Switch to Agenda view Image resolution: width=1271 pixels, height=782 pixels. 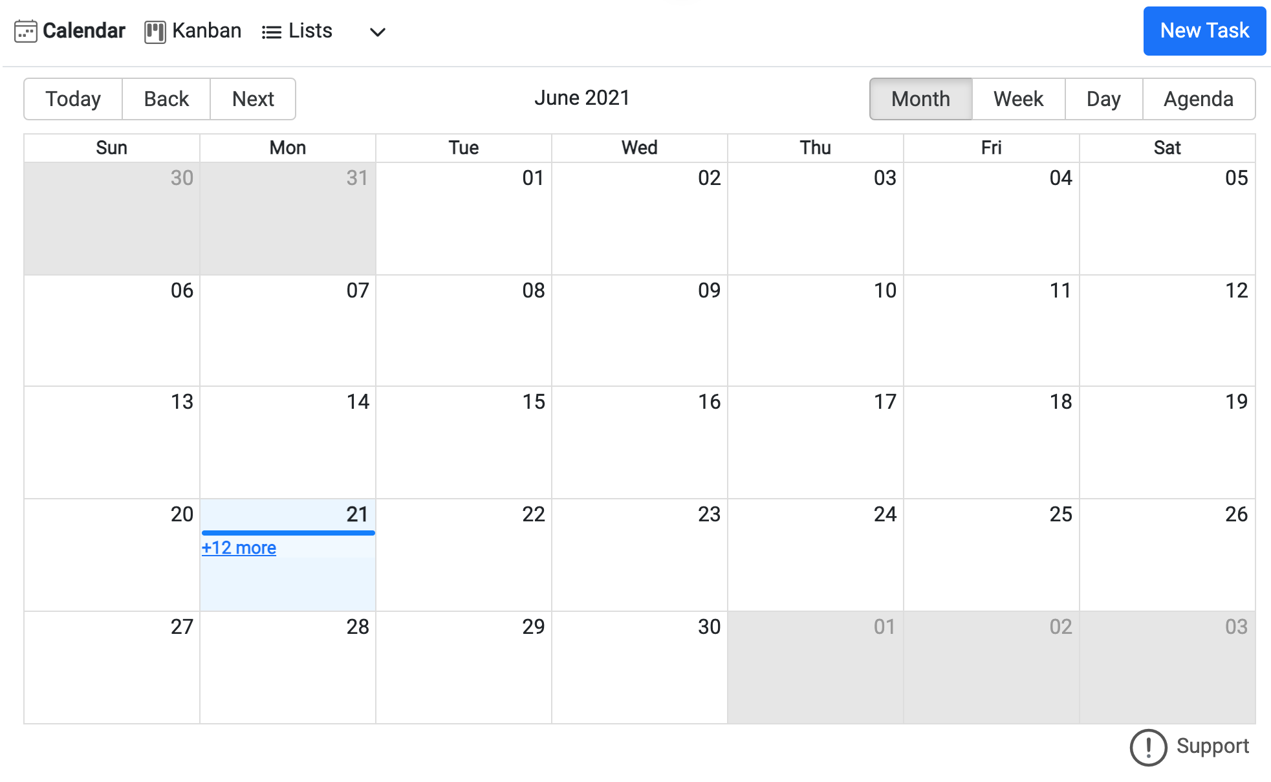[1198, 99]
